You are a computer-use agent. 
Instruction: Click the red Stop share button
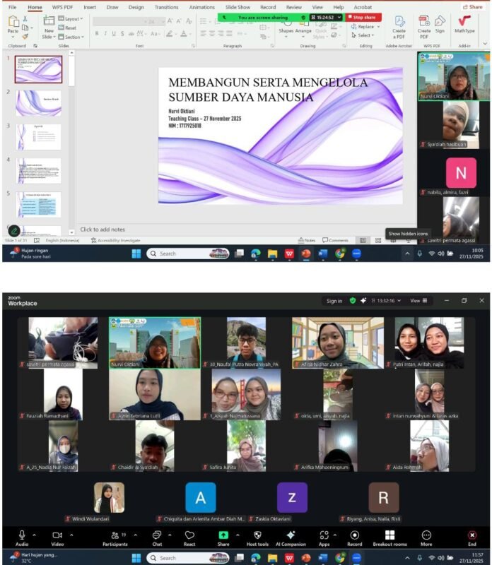(364, 17)
